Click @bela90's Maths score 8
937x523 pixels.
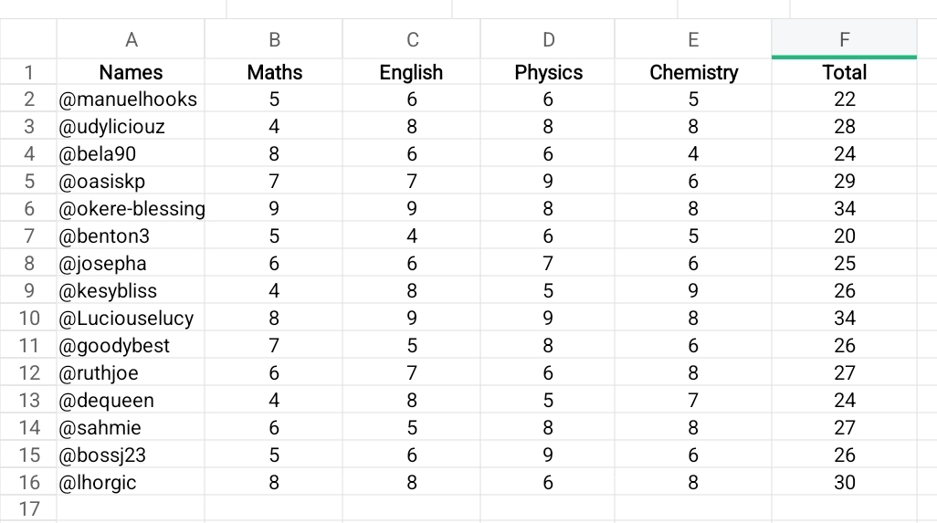[x=274, y=154]
